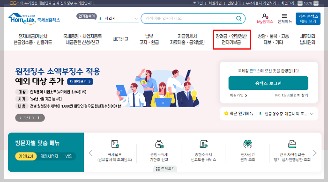This screenshot has width=328, height=182.
Task: Expand popular search term dropdown
Action: tap(136, 19)
